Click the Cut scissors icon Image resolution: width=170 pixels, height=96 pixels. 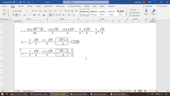point(8,10)
